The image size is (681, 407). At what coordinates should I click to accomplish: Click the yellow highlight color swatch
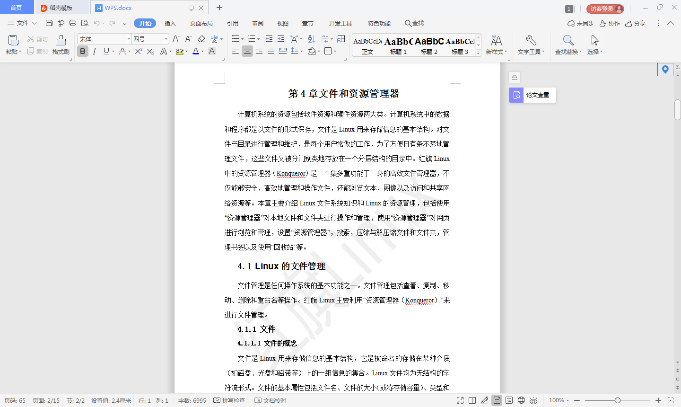180,51
